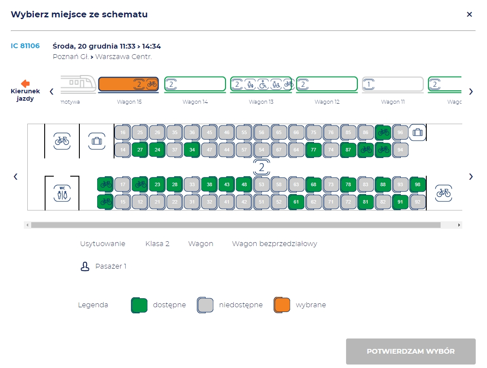This screenshot has height=368, width=487.
Task: Choose available seat 61
Action: (x=296, y=202)
